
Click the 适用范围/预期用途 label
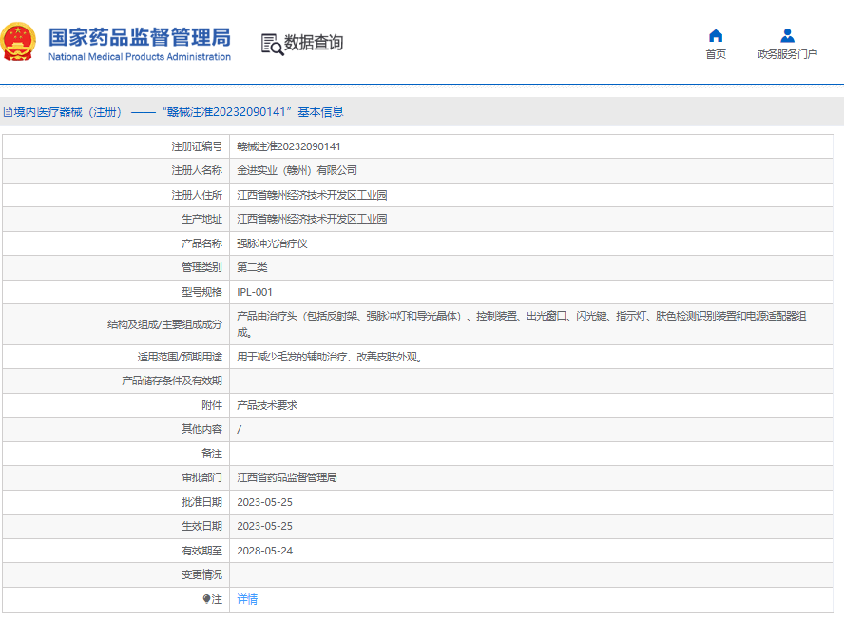[180, 357]
